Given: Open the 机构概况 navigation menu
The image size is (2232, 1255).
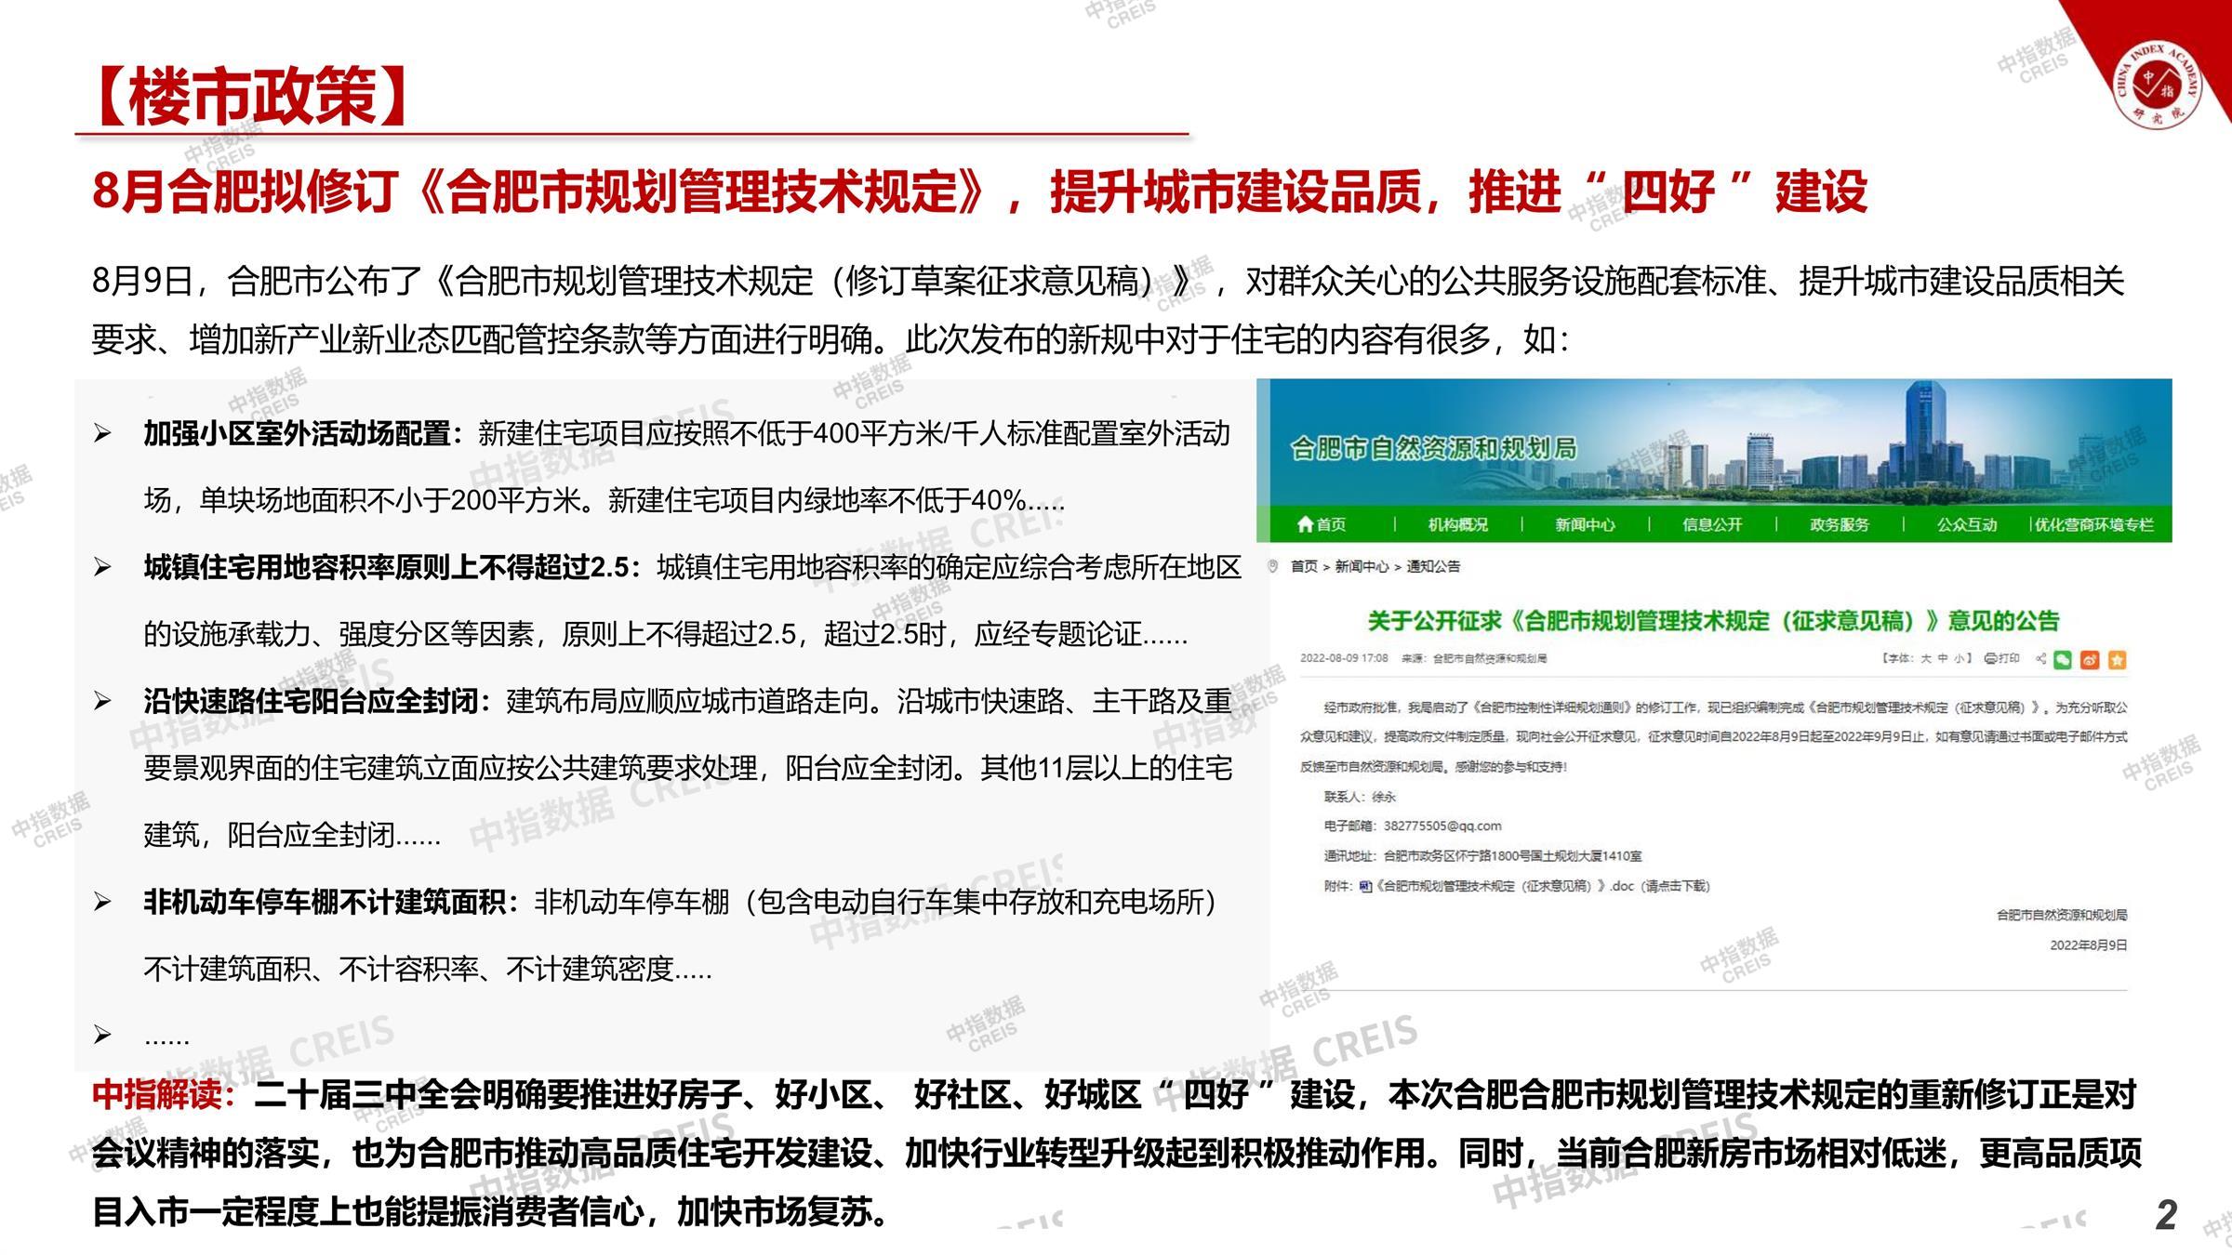Looking at the screenshot, I should (1457, 525).
